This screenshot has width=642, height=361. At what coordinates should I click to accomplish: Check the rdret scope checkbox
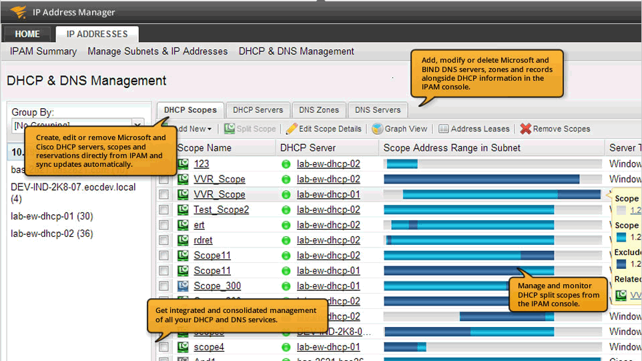(x=164, y=240)
